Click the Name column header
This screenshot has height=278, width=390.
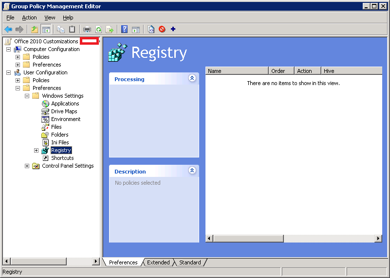237,71
